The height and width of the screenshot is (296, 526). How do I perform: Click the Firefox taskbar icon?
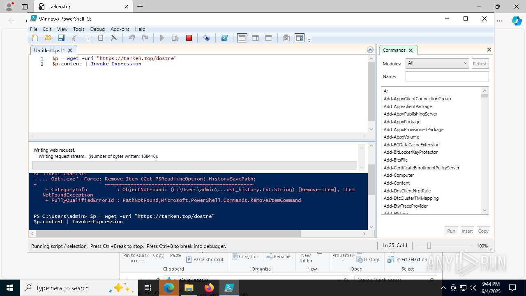(209, 288)
